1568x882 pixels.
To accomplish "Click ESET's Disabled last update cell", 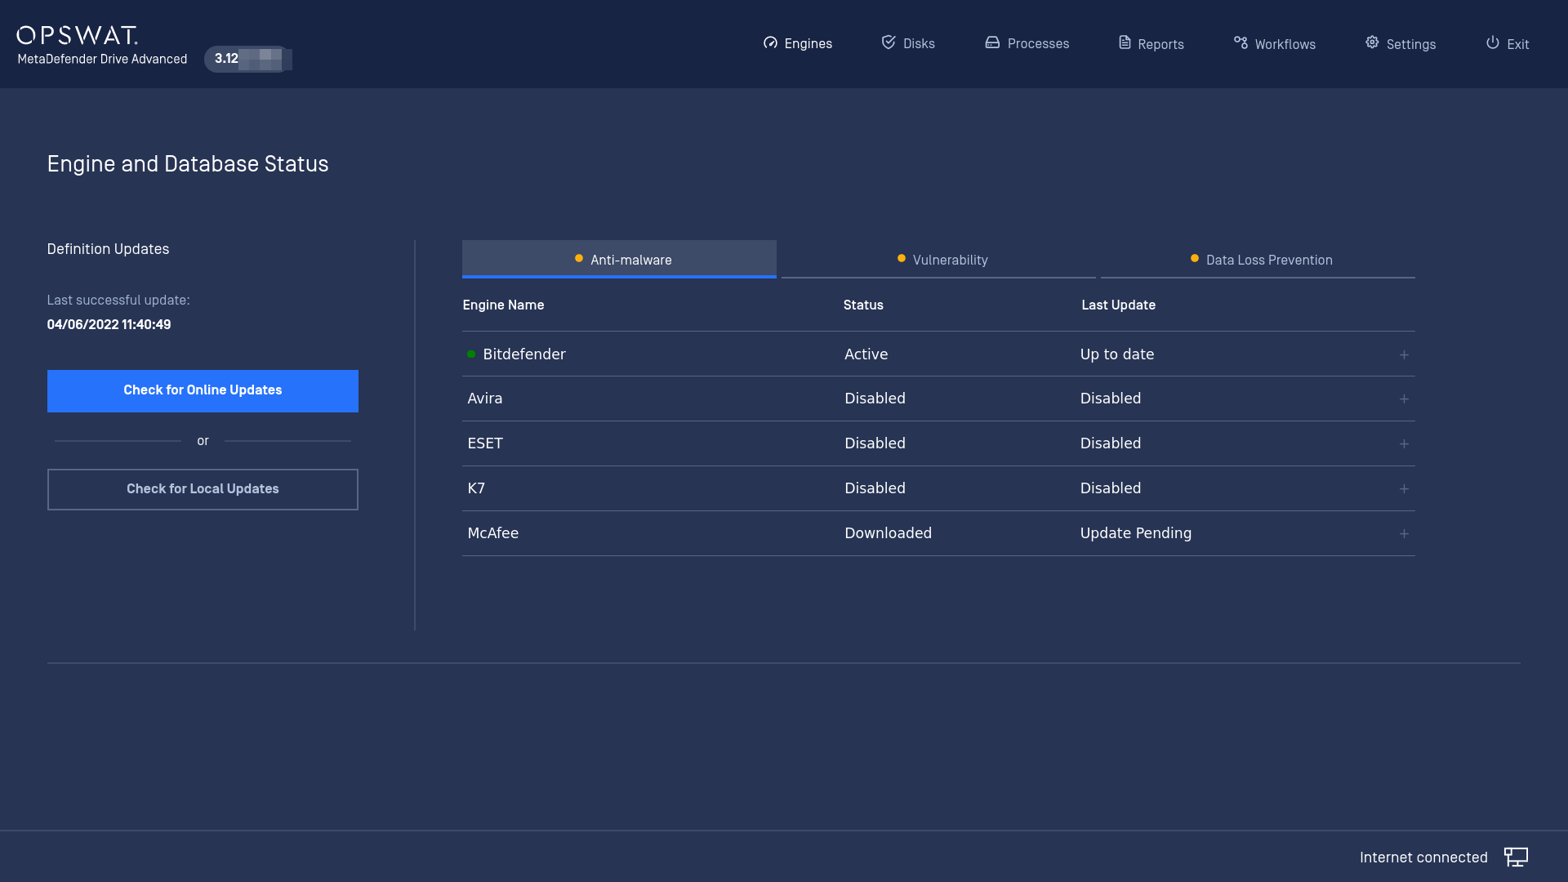I will [1110, 443].
